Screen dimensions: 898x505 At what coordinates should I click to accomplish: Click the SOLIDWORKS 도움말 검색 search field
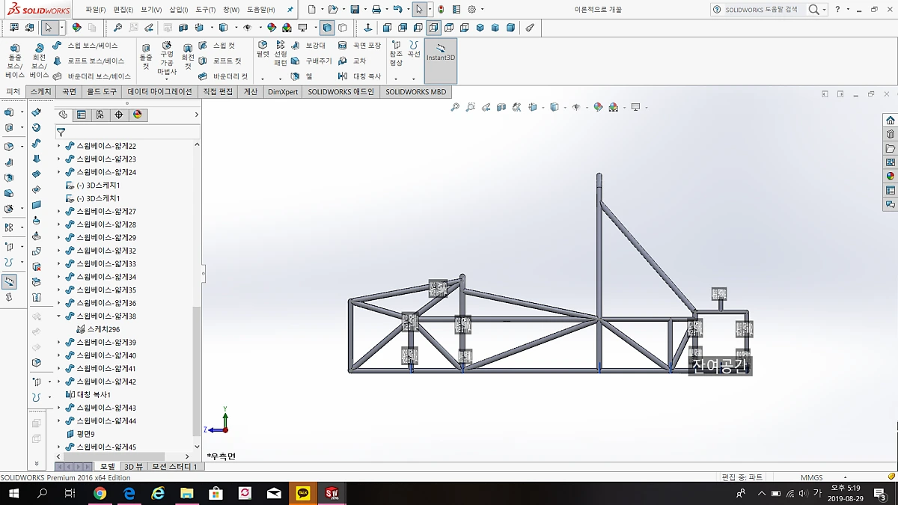763,10
